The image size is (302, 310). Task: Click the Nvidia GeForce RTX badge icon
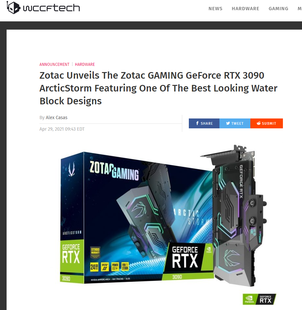coord(259,299)
